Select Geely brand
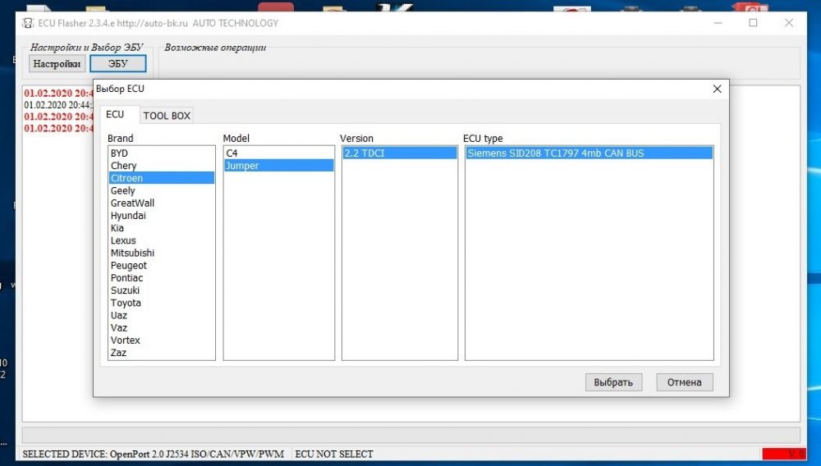 (x=161, y=191)
